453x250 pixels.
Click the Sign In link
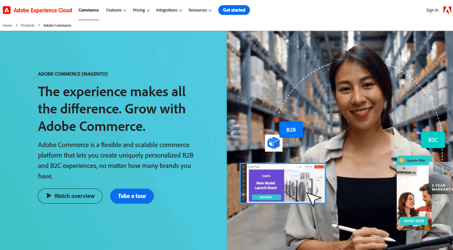[432, 10]
